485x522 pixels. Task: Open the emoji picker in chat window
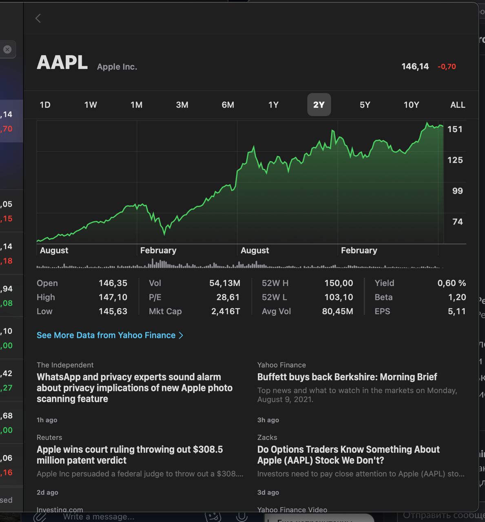[213, 517]
